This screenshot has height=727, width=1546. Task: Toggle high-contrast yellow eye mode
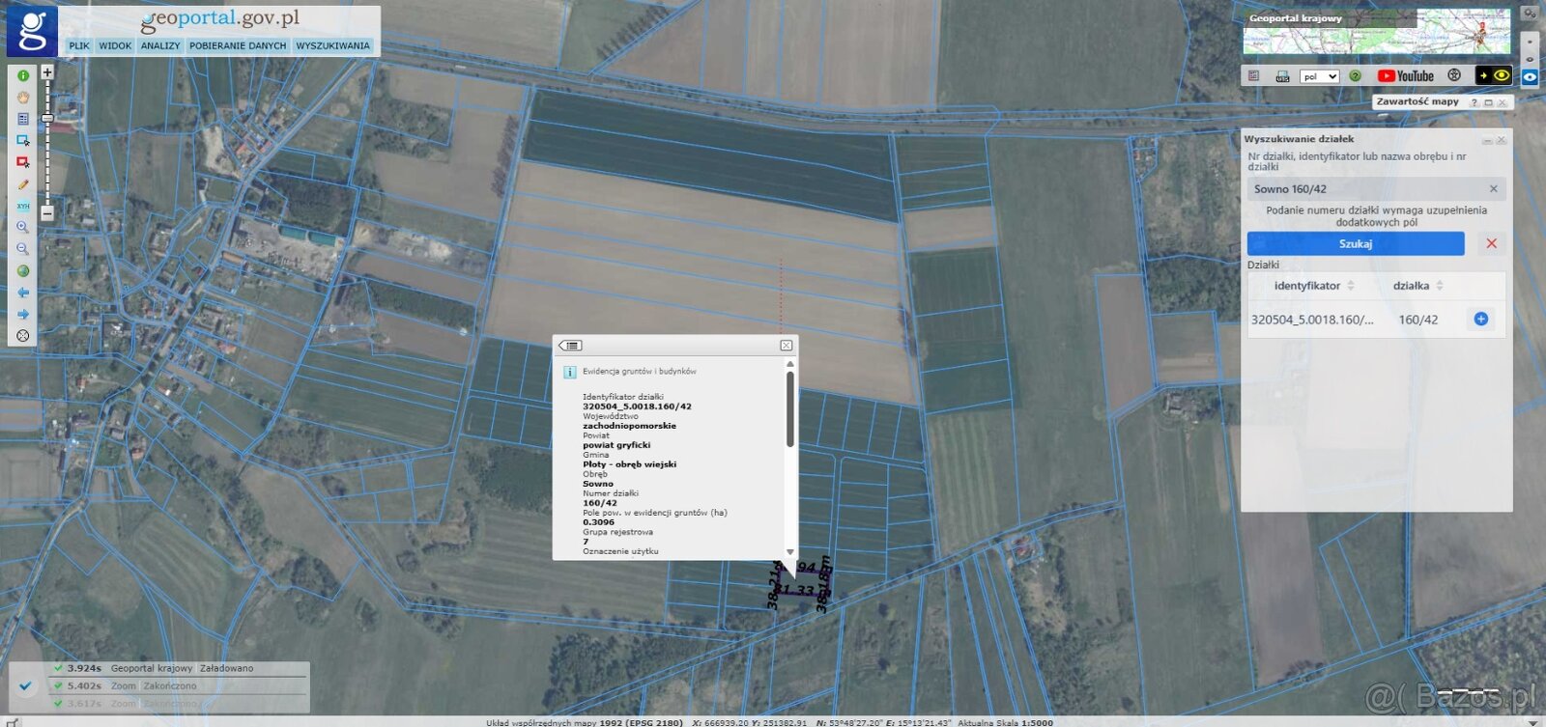click(x=1502, y=75)
